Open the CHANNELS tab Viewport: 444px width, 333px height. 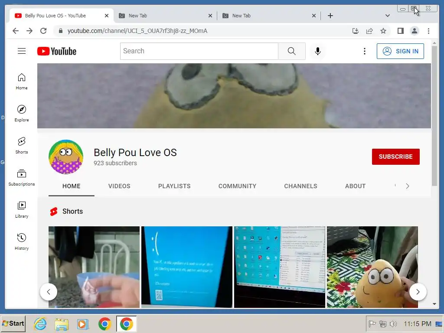(301, 186)
